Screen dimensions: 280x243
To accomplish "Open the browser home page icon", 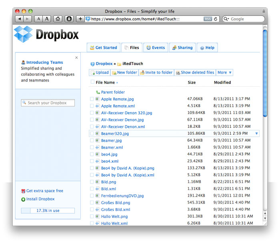I will pyautogui.click(x=58, y=19).
